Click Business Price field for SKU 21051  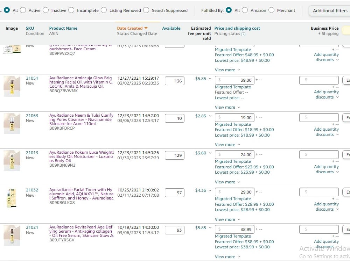point(319,80)
